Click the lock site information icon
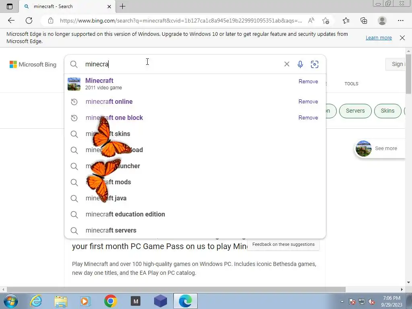This screenshot has height=309, width=412. (x=51, y=21)
